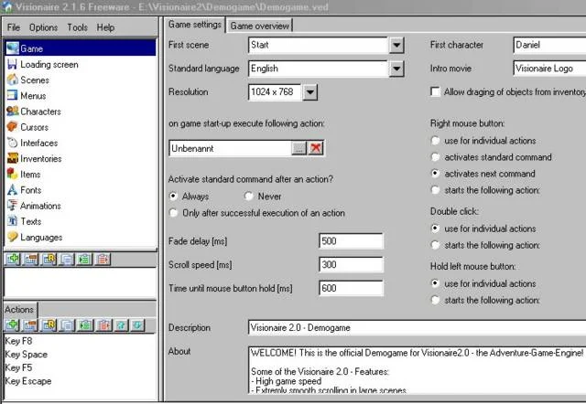This screenshot has height=404, width=586.
Task: Click copy icon in object toolbar above Actions
Action: [67, 259]
